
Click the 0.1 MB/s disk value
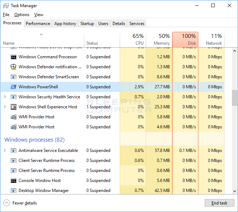point(188,151)
